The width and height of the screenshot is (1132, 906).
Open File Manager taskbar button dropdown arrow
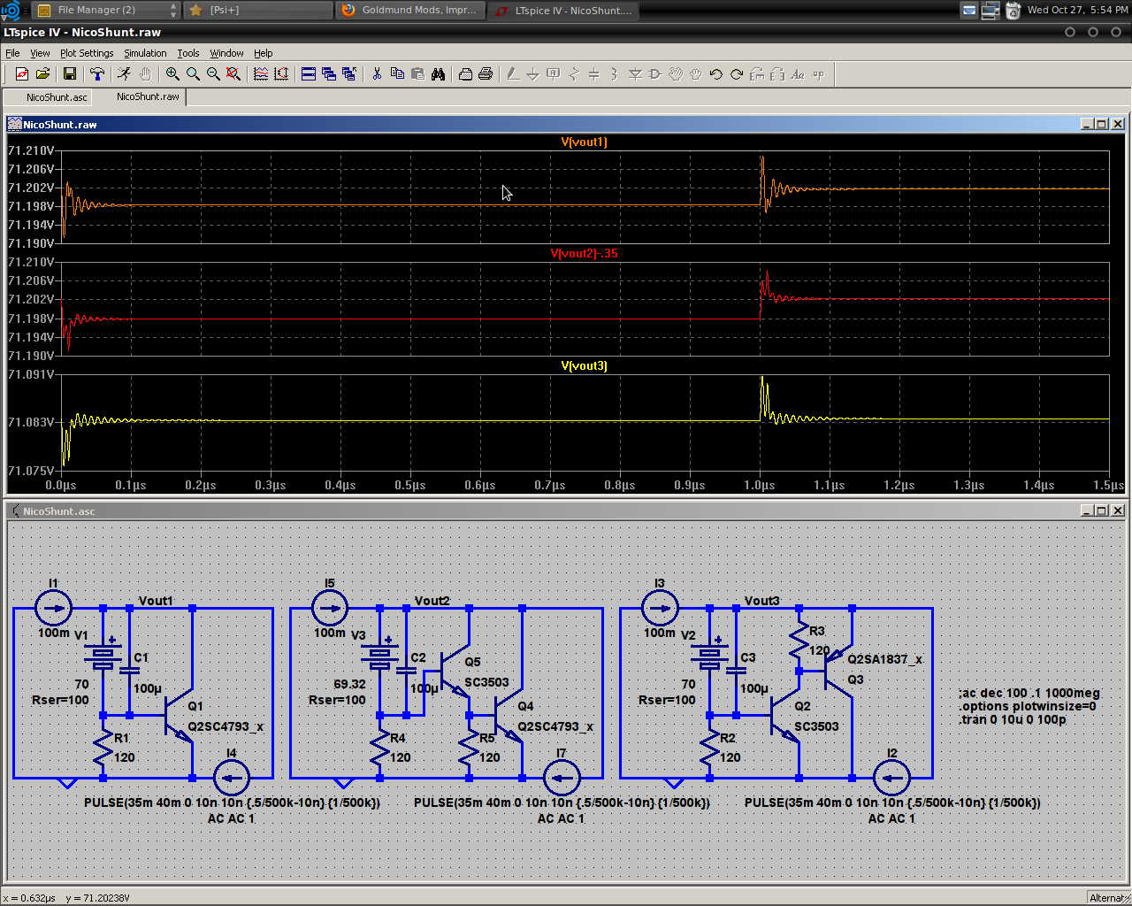pos(172,10)
